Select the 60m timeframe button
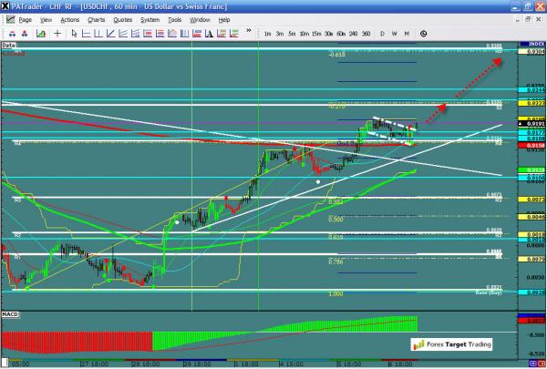The height and width of the screenshot is (369, 547). click(x=341, y=34)
